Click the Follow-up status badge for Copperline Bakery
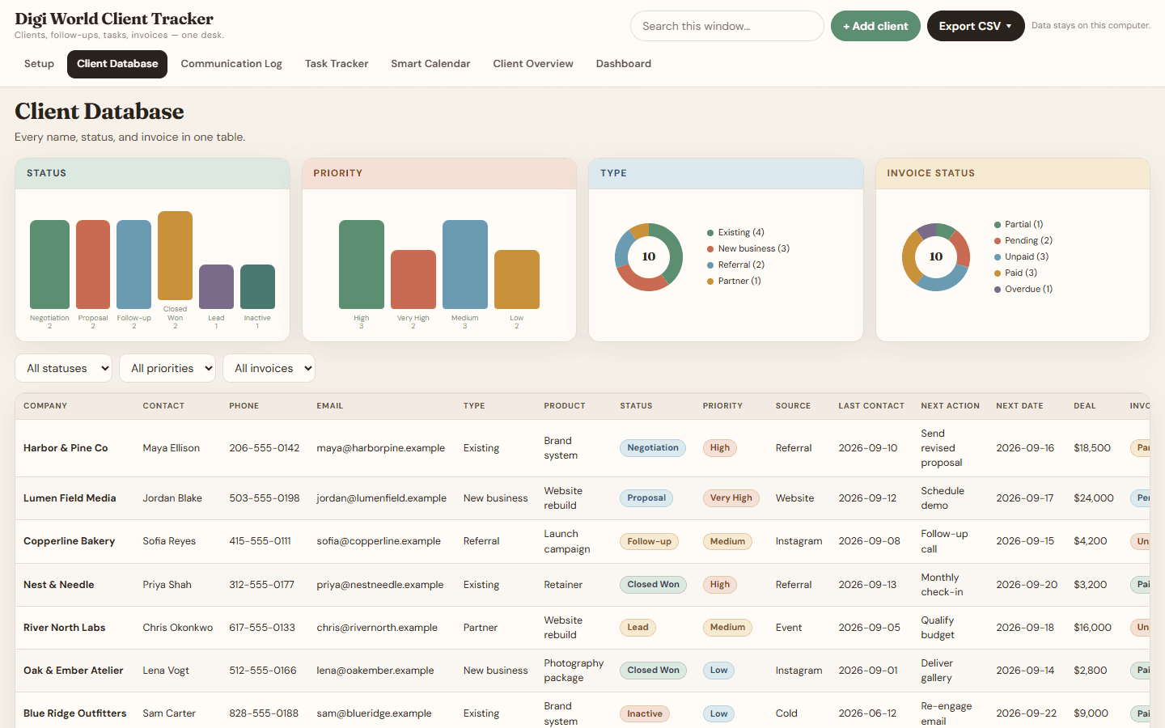The height and width of the screenshot is (728, 1165). (649, 541)
